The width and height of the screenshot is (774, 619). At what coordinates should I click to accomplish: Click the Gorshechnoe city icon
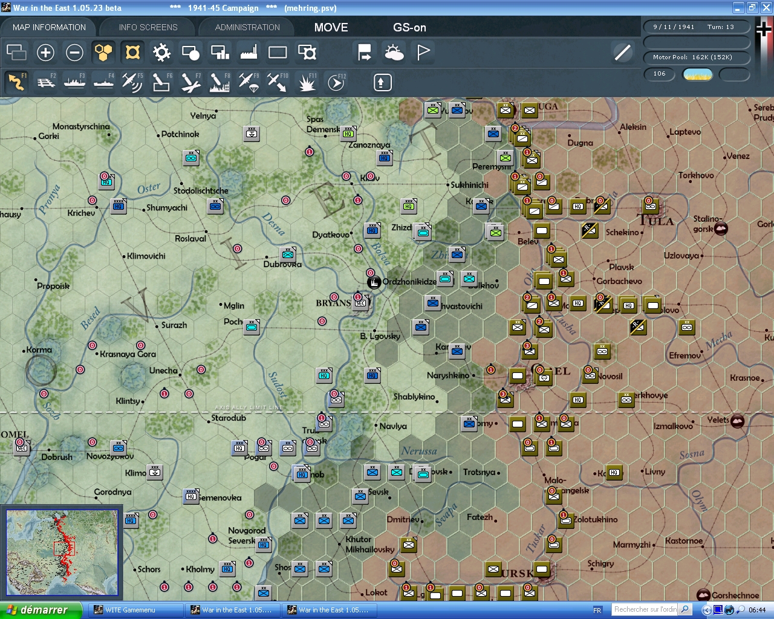pos(703,595)
